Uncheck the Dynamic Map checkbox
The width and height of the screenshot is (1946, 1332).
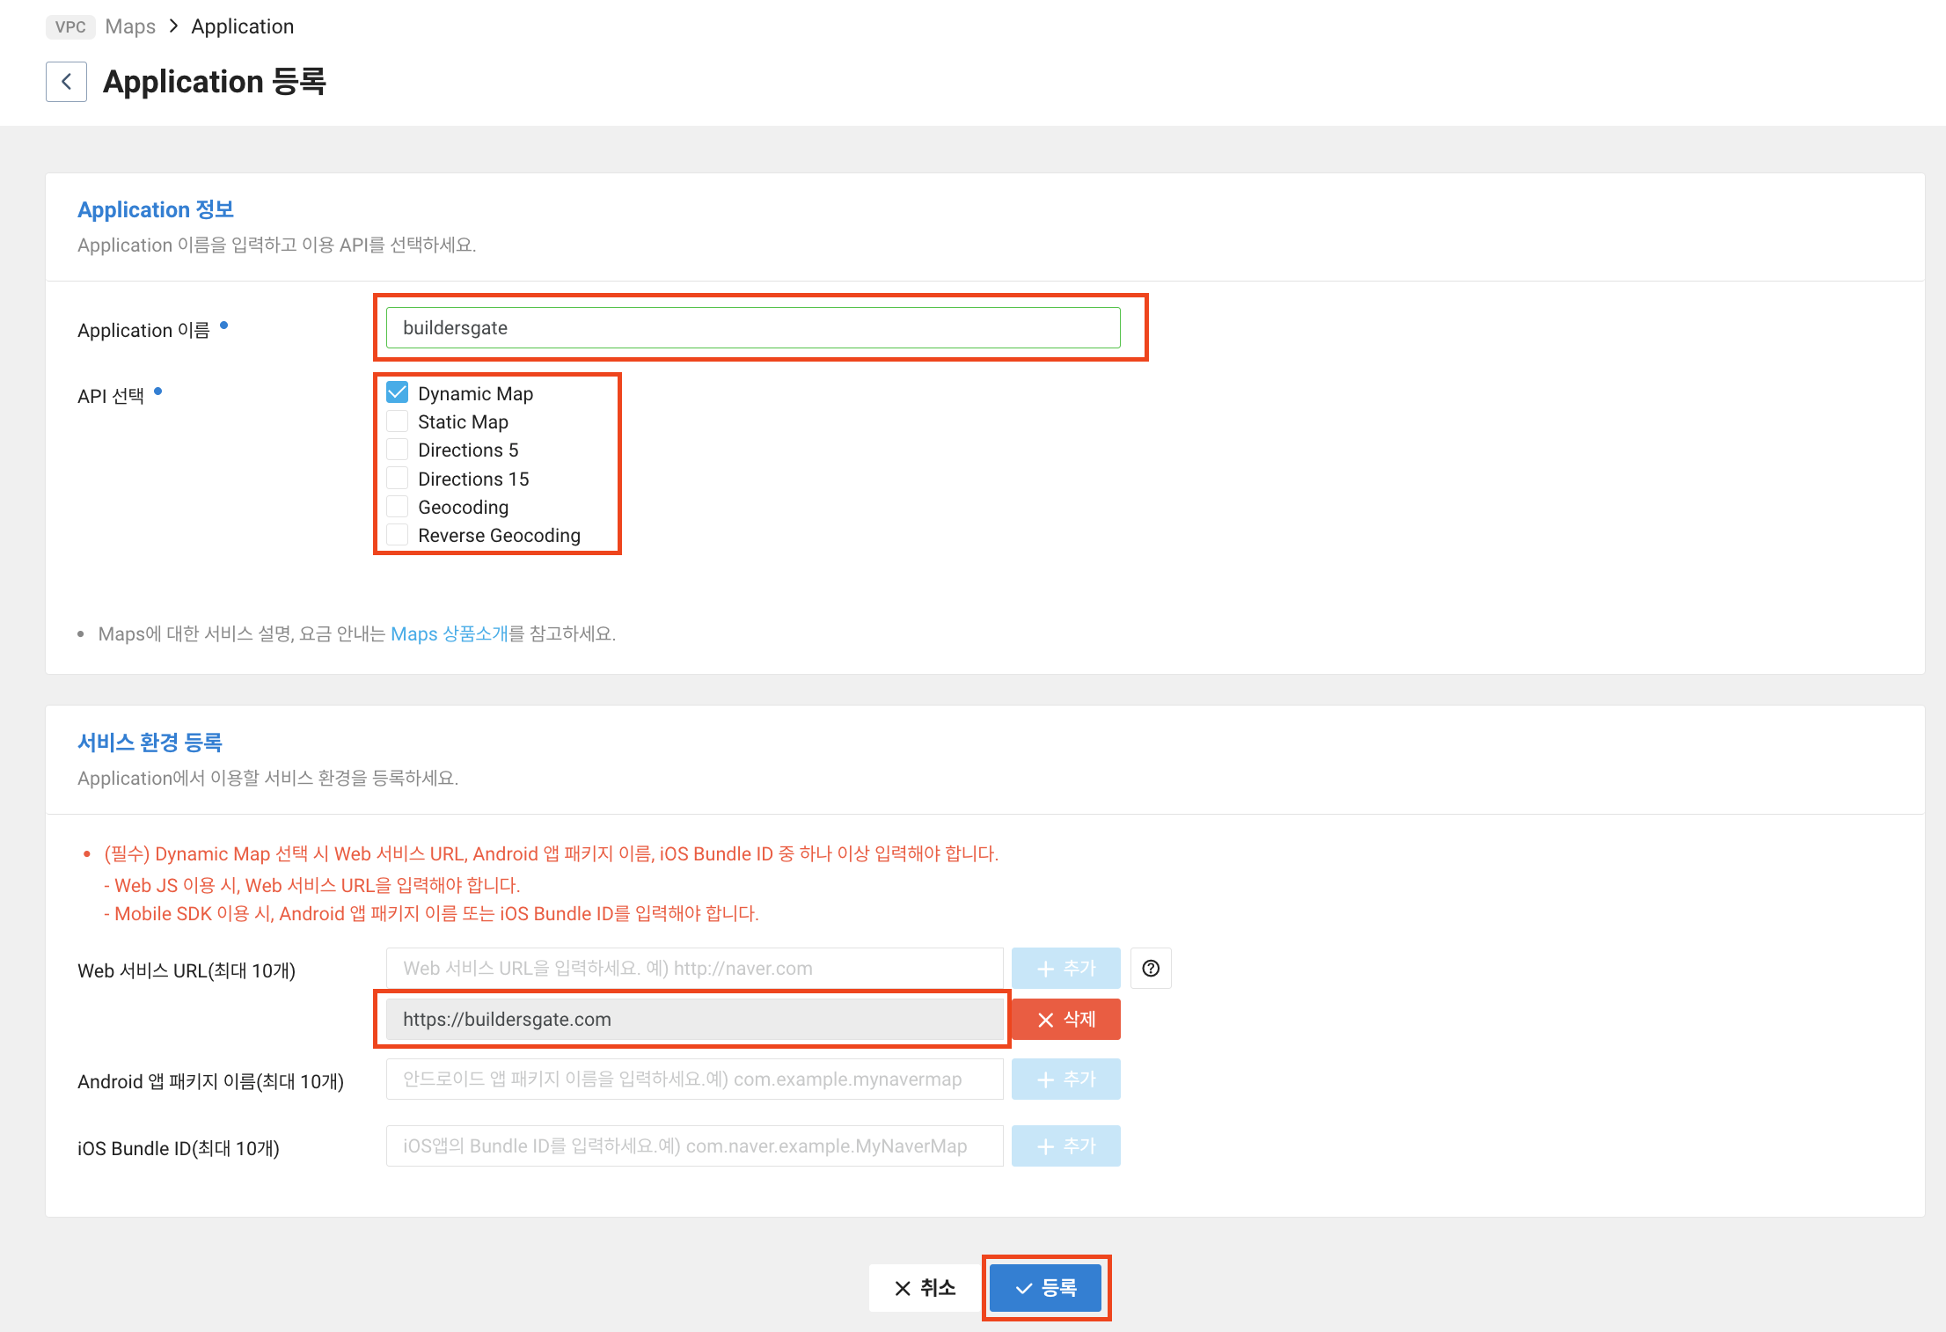[397, 392]
